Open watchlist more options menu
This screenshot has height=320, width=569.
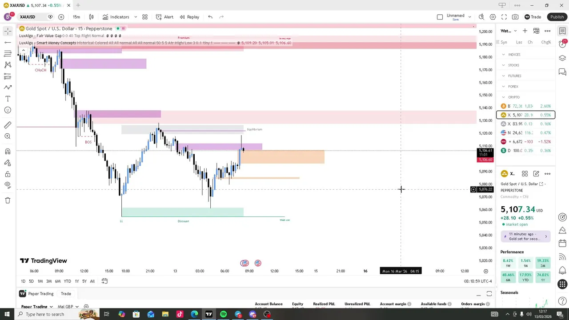pyautogui.click(x=548, y=31)
